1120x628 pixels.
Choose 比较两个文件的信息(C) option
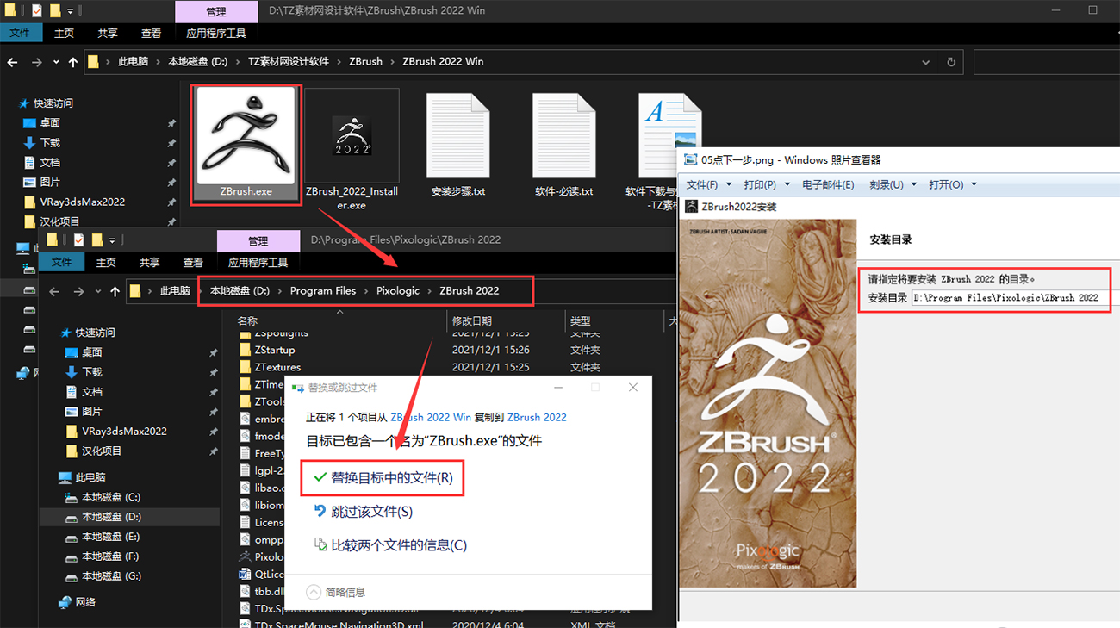pos(389,545)
